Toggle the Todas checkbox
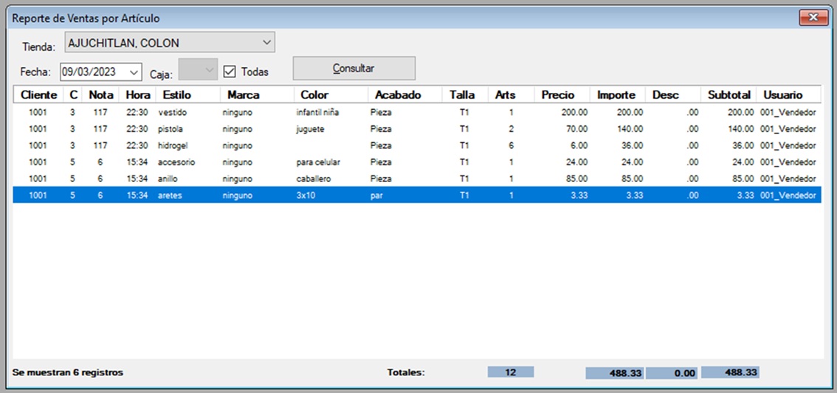The image size is (837, 393). (229, 72)
